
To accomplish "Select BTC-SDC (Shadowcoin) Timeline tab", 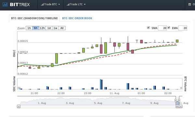I will (34, 18).
